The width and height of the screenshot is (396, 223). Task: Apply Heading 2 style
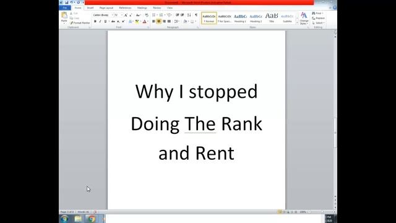[256, 18]
